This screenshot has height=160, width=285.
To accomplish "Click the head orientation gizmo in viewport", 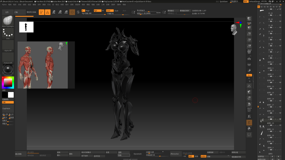I will pos(234,29).
